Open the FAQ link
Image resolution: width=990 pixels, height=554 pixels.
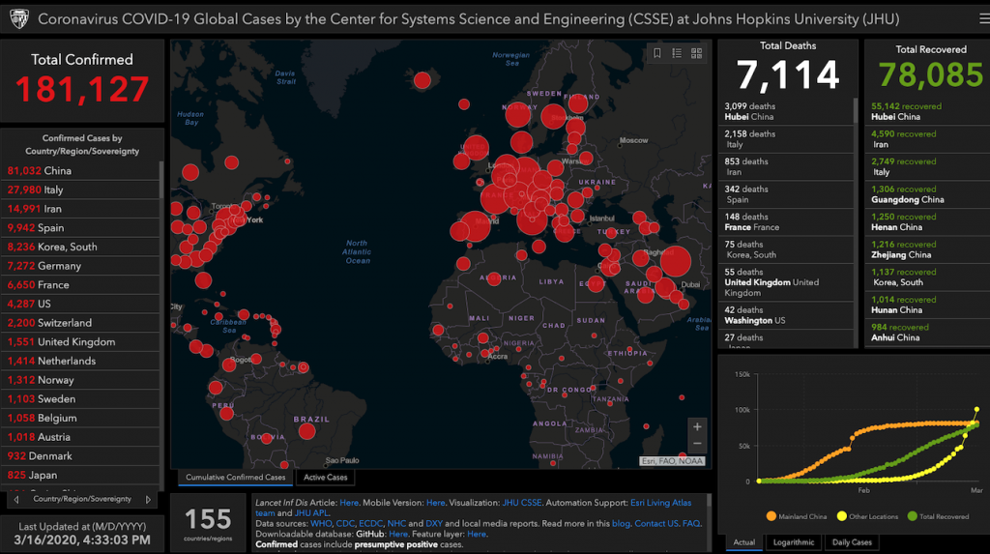point(690,524)
